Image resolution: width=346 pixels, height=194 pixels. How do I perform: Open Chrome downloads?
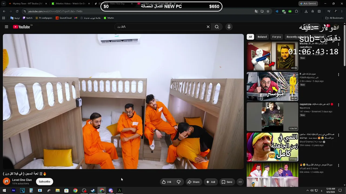[306, 11]
